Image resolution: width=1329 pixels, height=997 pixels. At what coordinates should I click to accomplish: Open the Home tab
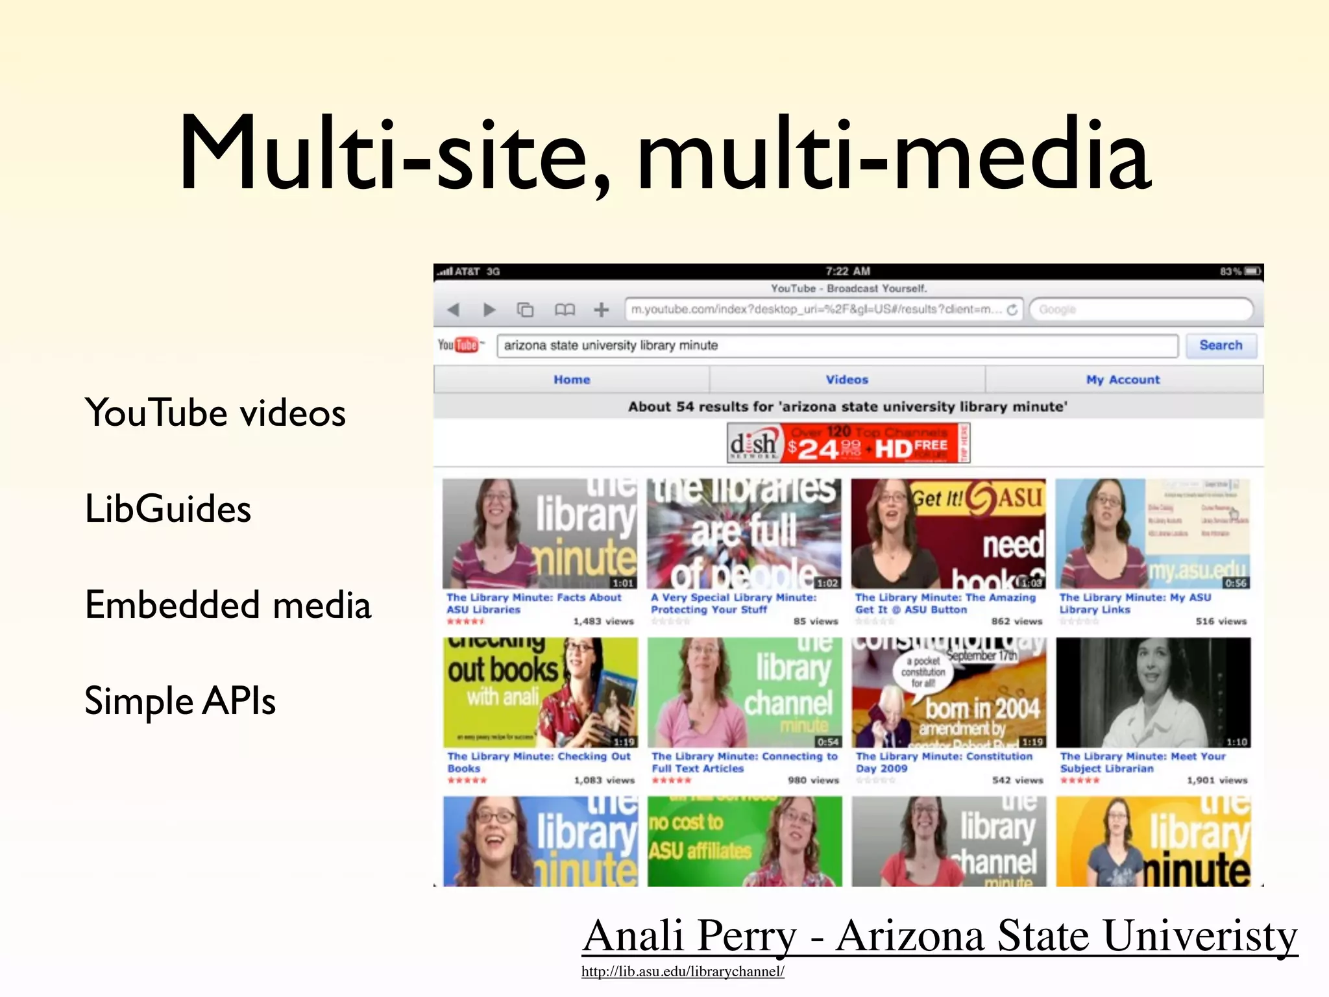point(572,380)
